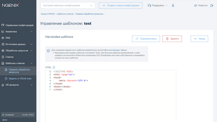The height and width of the screenshot is (122, 217).
Task: Expand the Источники данных chevron
Action: tap(31, 44)
